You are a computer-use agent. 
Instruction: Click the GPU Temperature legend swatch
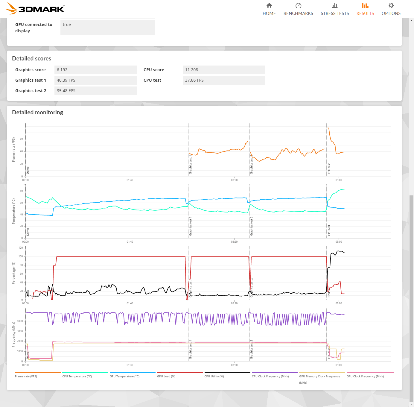coord(133,373)
